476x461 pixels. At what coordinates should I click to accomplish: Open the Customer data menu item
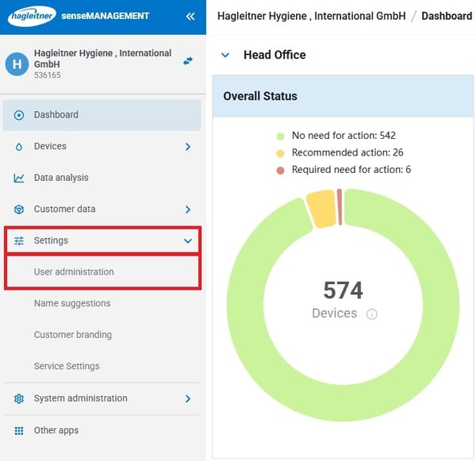click(102, 209)
